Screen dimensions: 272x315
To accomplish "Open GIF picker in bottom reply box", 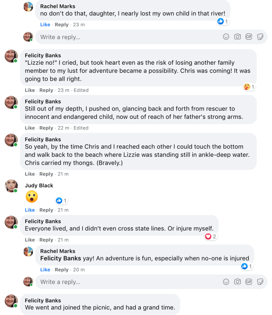I will (249, 282).
